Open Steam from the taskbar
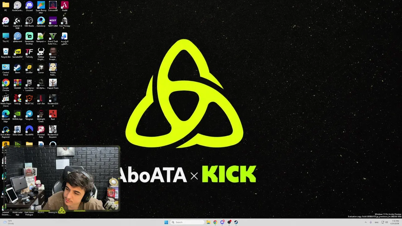 tap(236, 222)
